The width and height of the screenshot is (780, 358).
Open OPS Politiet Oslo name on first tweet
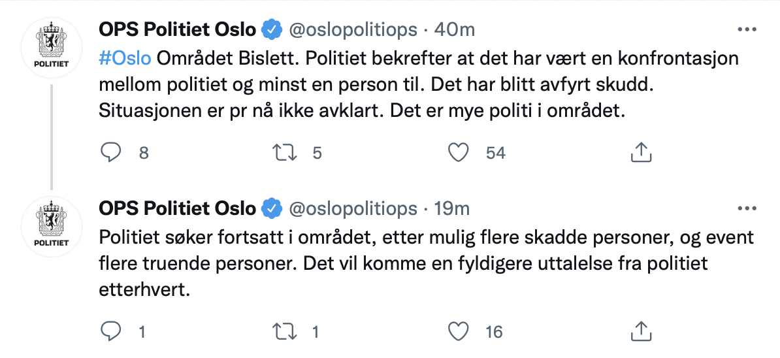point(177,30)
